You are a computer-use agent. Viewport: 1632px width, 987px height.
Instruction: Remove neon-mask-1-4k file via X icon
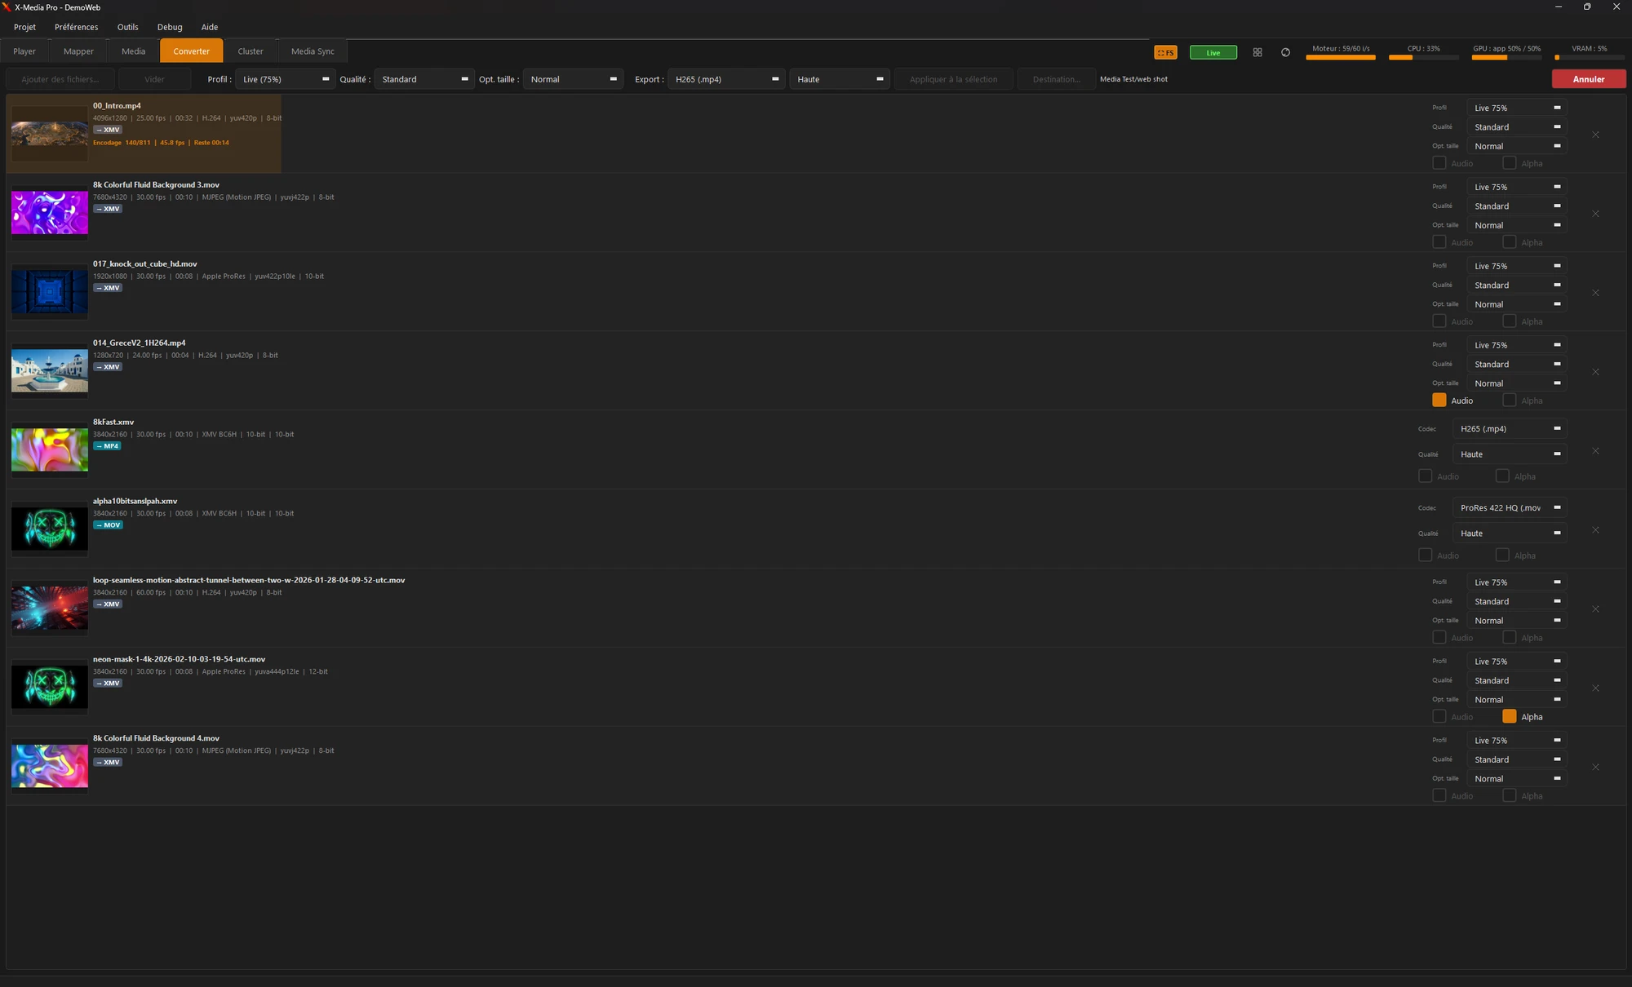click(x=1595, y=688)
